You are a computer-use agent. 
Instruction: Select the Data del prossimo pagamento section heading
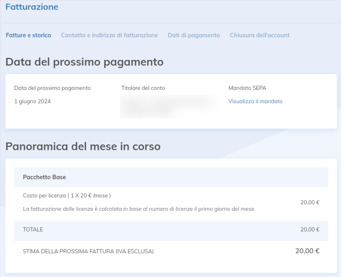point(84,62)
